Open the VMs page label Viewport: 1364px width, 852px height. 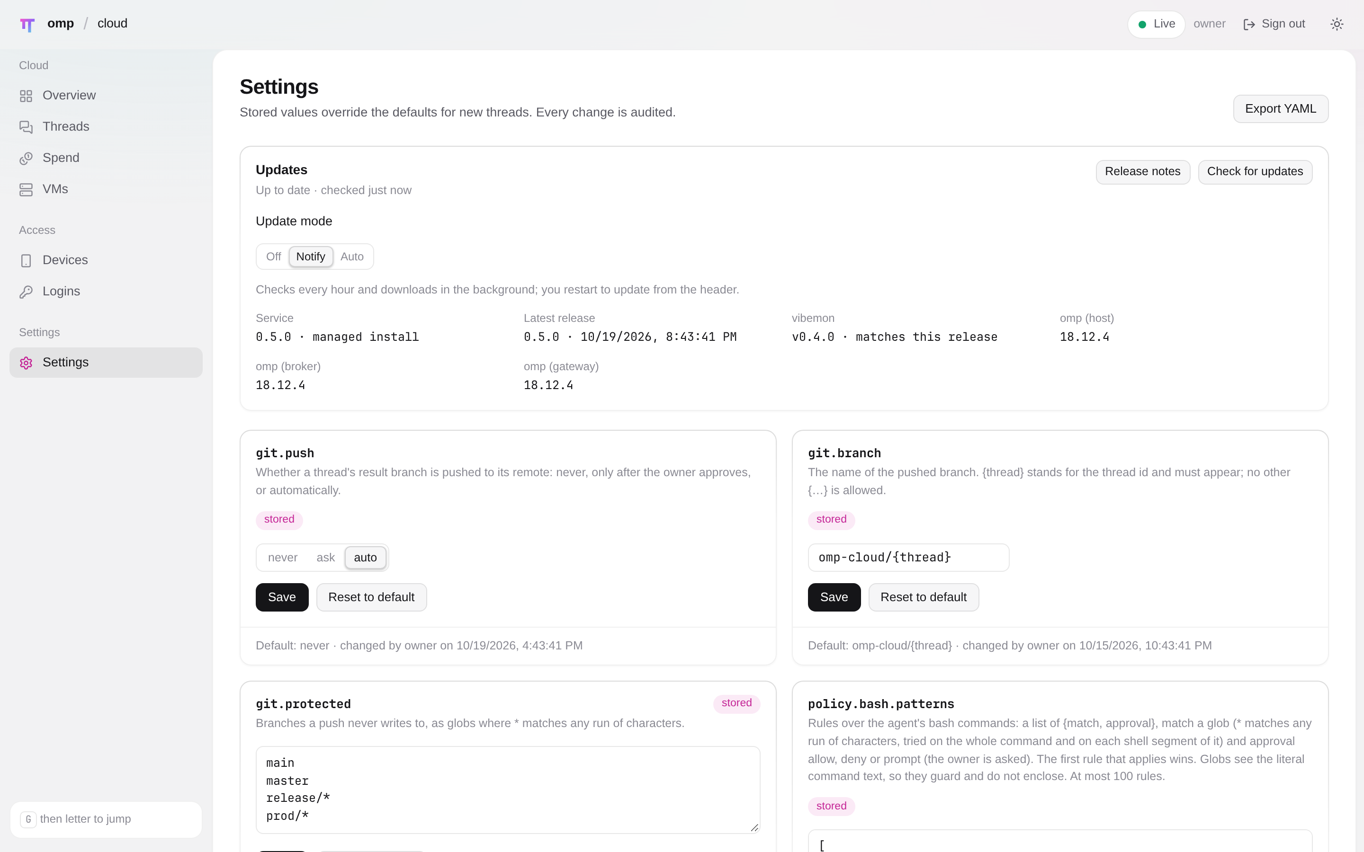pos(55,189)
